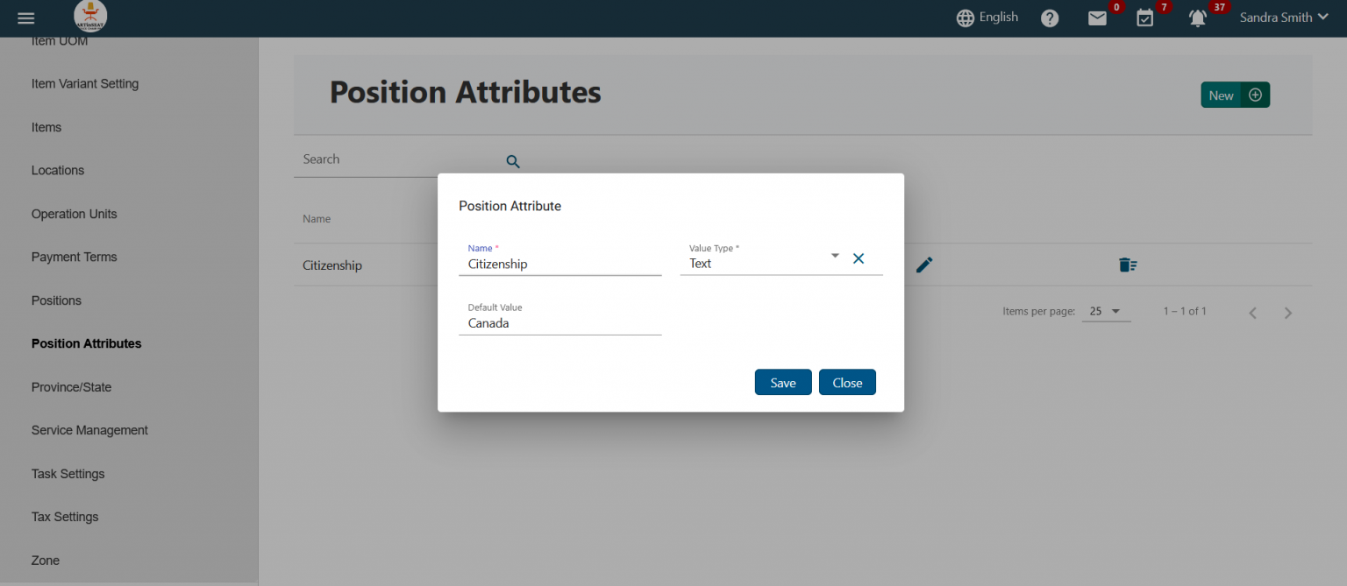Click the search magnifier icon
The image size is (1347, 586).
tap(513, 161)
